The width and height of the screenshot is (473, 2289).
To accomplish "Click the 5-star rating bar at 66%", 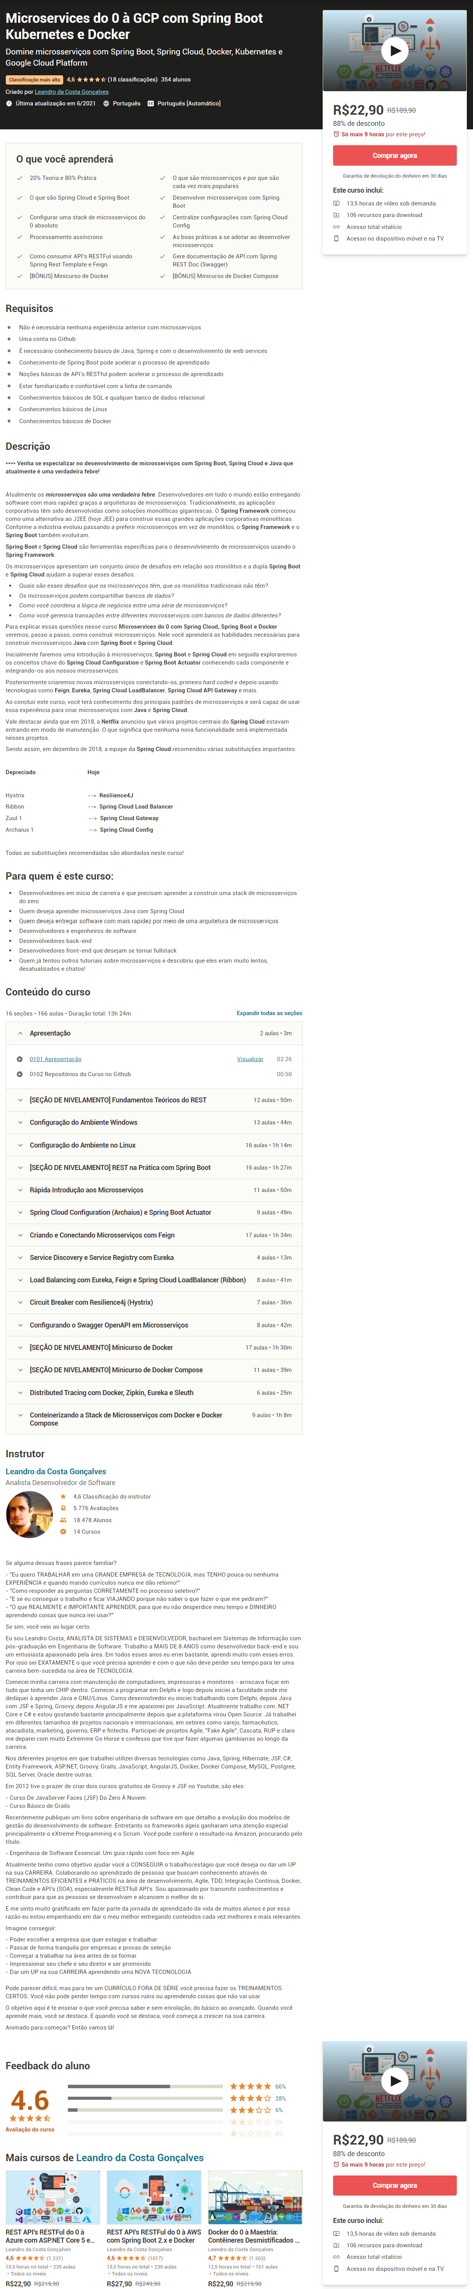I will point(146,2086).
